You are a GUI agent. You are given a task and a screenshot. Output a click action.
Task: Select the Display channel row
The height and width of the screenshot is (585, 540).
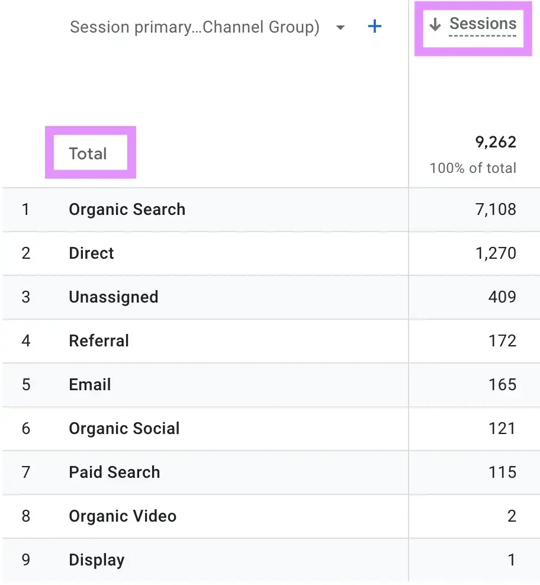[97, 560]
